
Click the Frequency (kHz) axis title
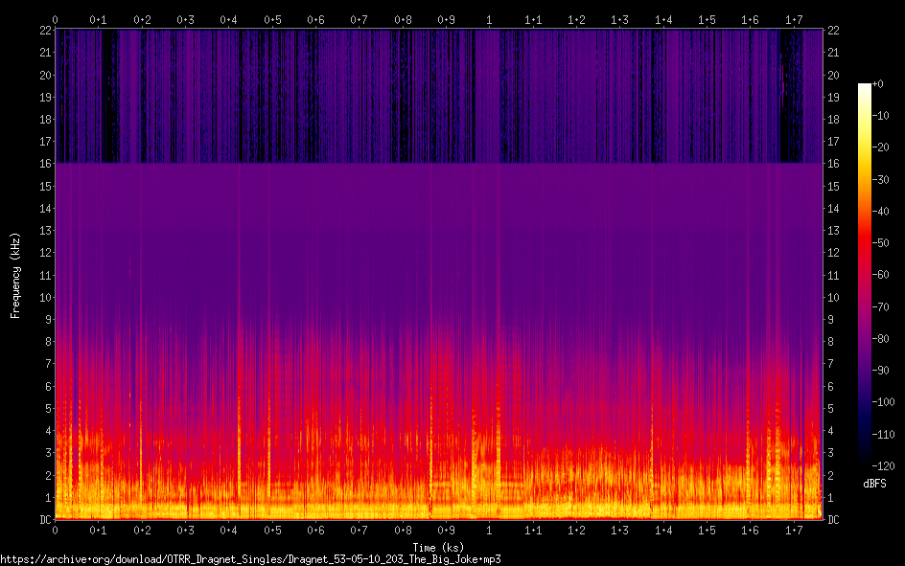pos(15,275)
